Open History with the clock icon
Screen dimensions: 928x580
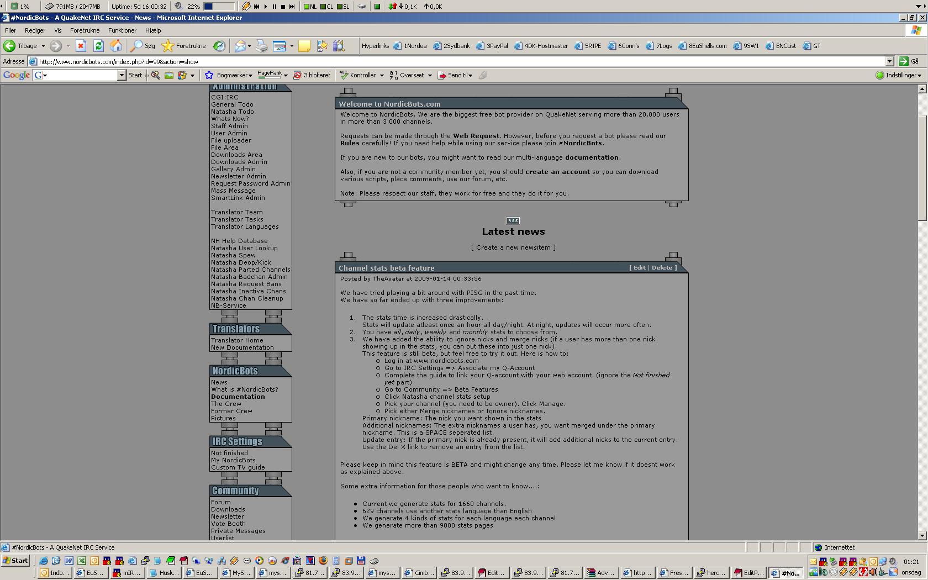(x=219, y=46)
